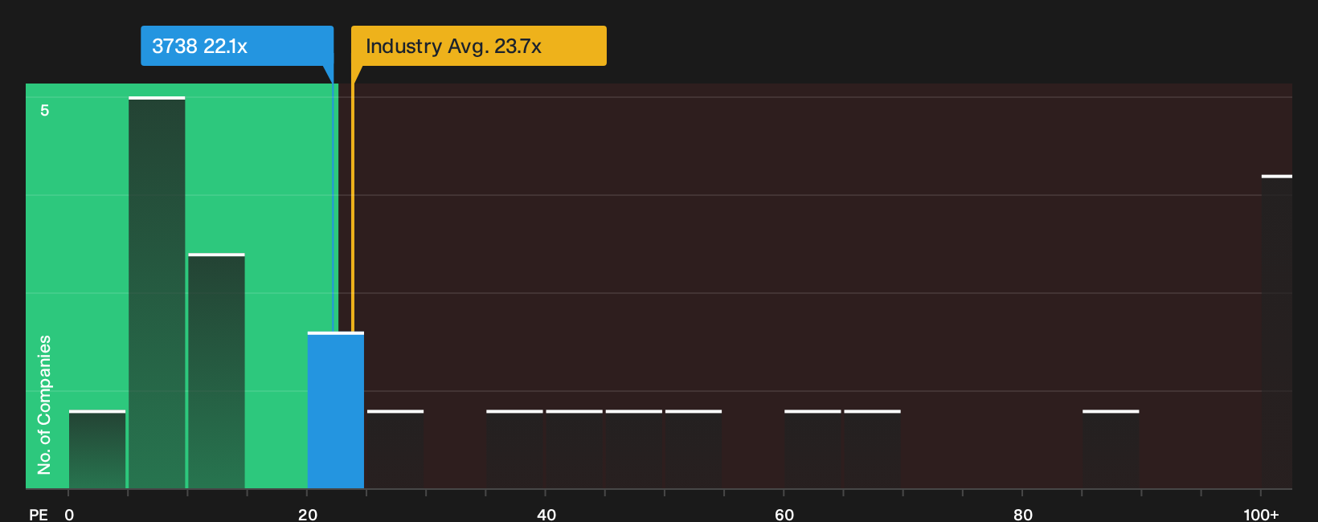1318x522 pixels.
Task: Select the bar at PE 85-90
Action: point(1111,450)
